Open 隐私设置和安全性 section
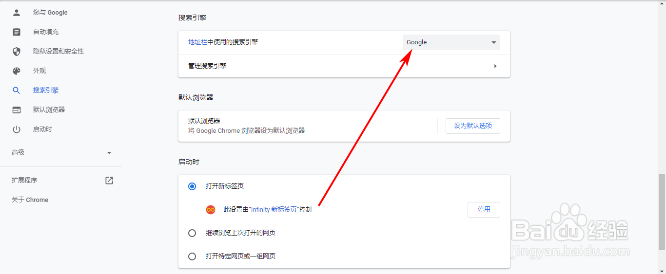The height and width of the screenshot is (274, 666). 59,52
